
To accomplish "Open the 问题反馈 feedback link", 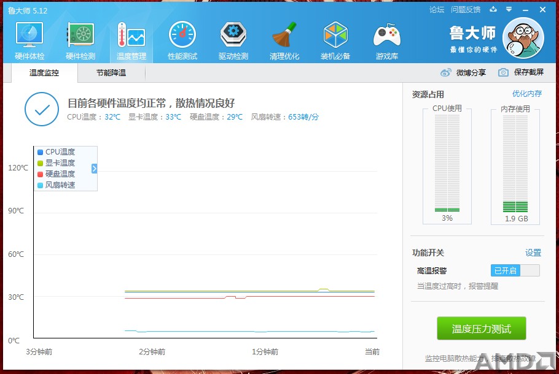I will coord(466,10).
